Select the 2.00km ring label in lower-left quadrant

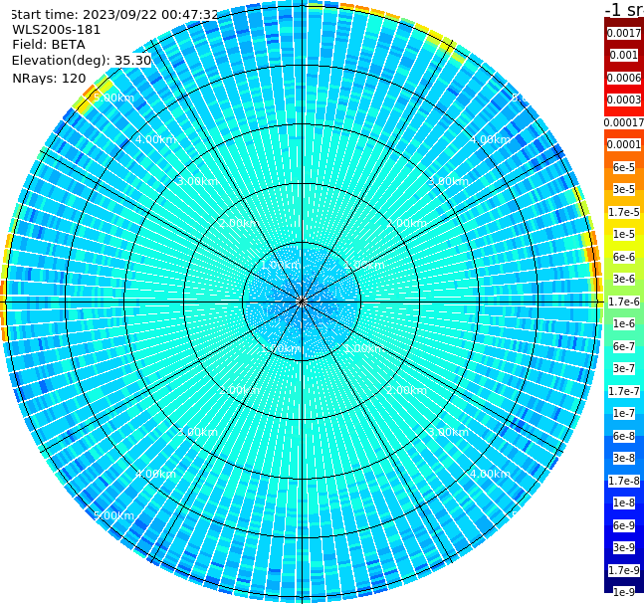point(239,390)
